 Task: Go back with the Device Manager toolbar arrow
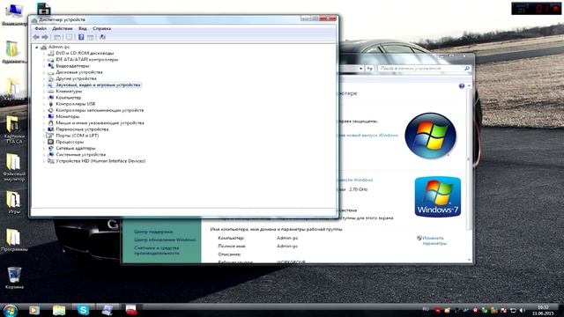[x=36, y=37]
